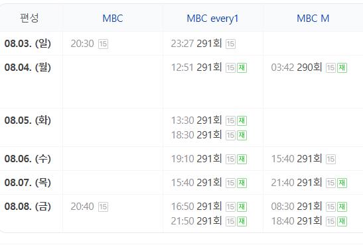Click the 재 rerun badge on 19:10 entry
The height and width of the screenshot is (245, 363).
pyautogui.click(x=242, y=159)
